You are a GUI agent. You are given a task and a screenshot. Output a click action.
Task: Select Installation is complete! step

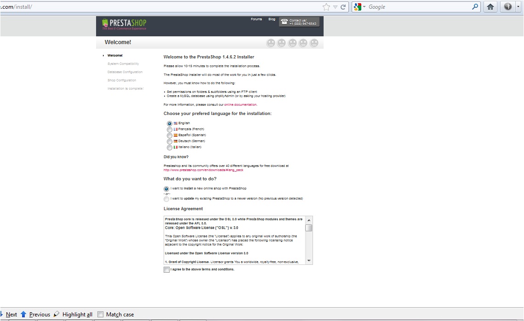click(125, 89)
